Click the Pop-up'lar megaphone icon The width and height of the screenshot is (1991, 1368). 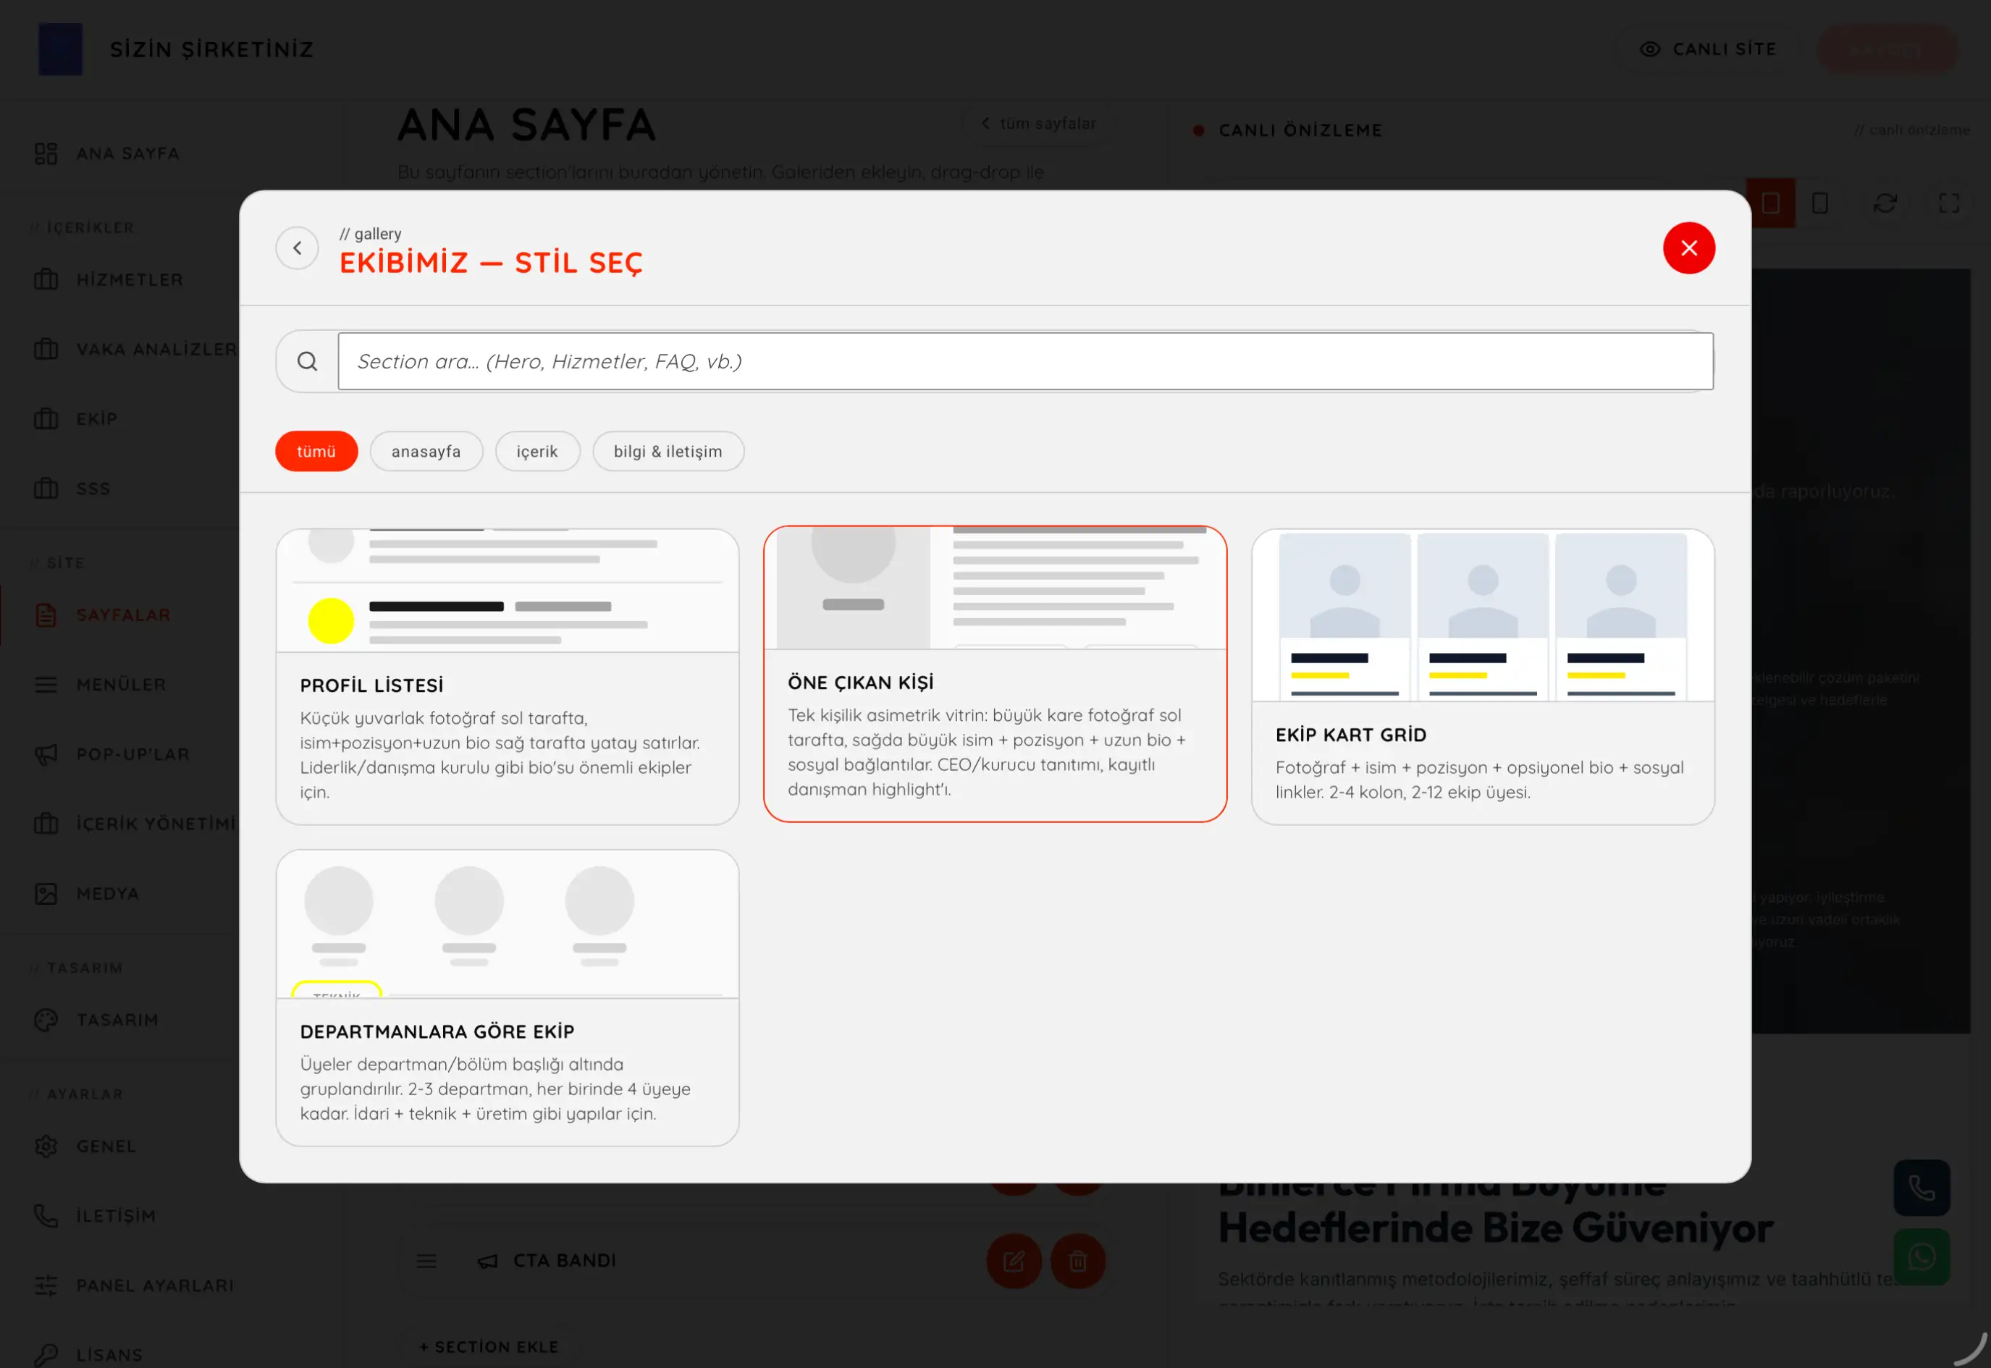46,753
